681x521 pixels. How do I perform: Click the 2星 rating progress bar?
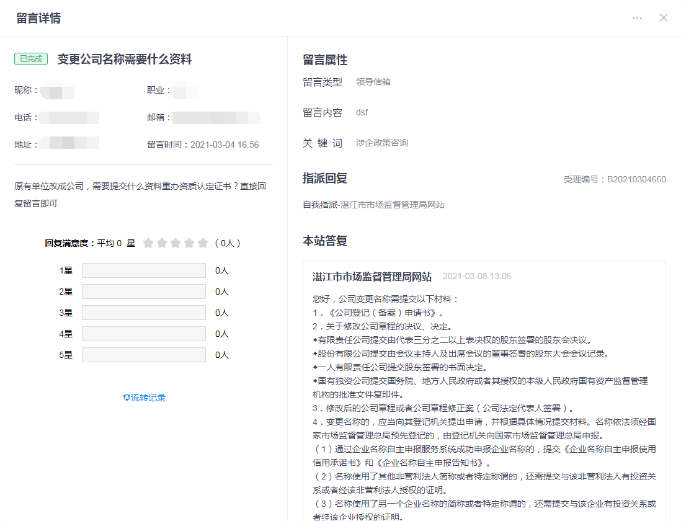pos(143,292)
